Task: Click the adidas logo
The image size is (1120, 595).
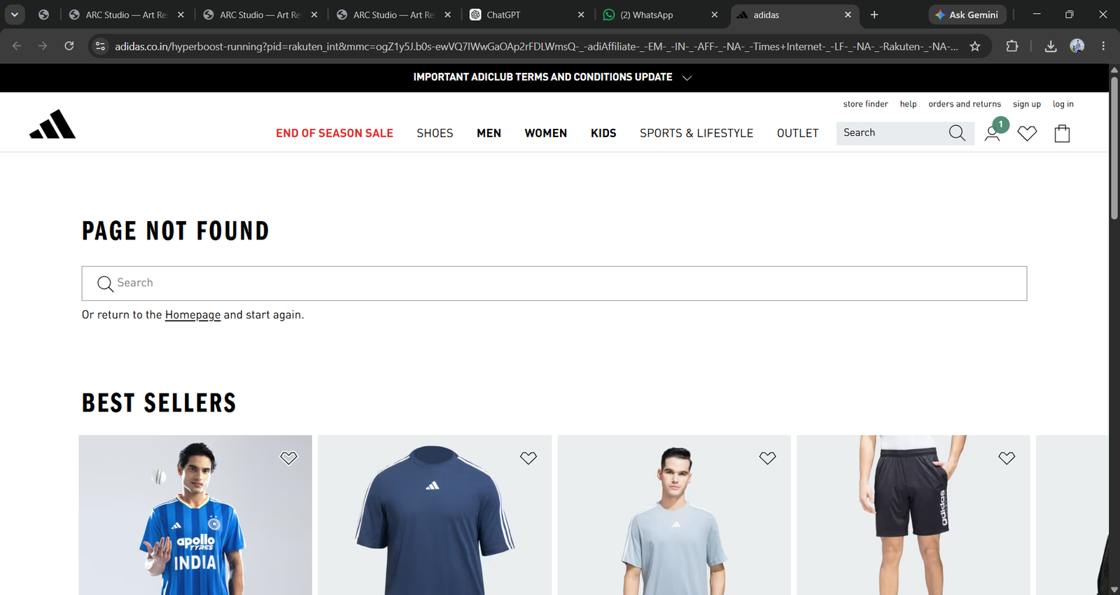Action: [52, 125]
